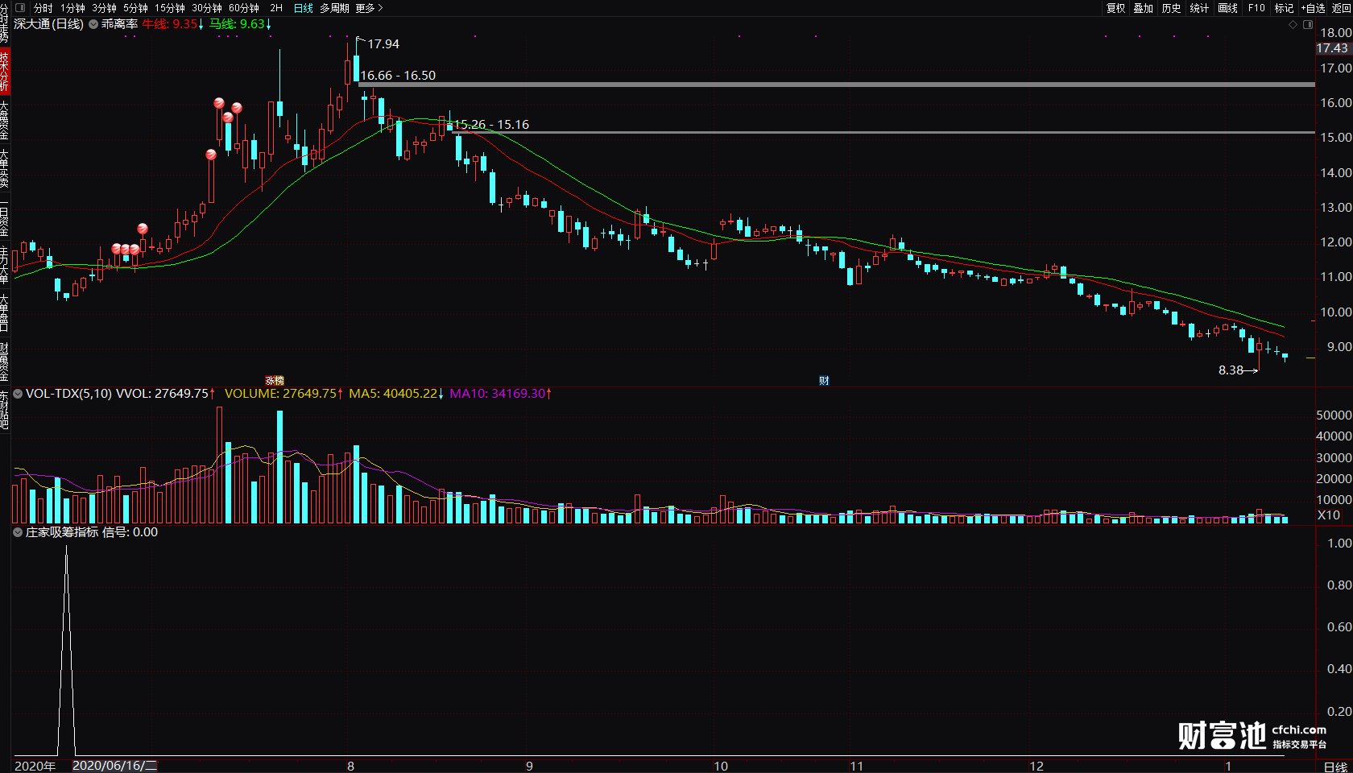Switch to 1分钟 timeframe
1353x773 pixels.
(72, 8)
